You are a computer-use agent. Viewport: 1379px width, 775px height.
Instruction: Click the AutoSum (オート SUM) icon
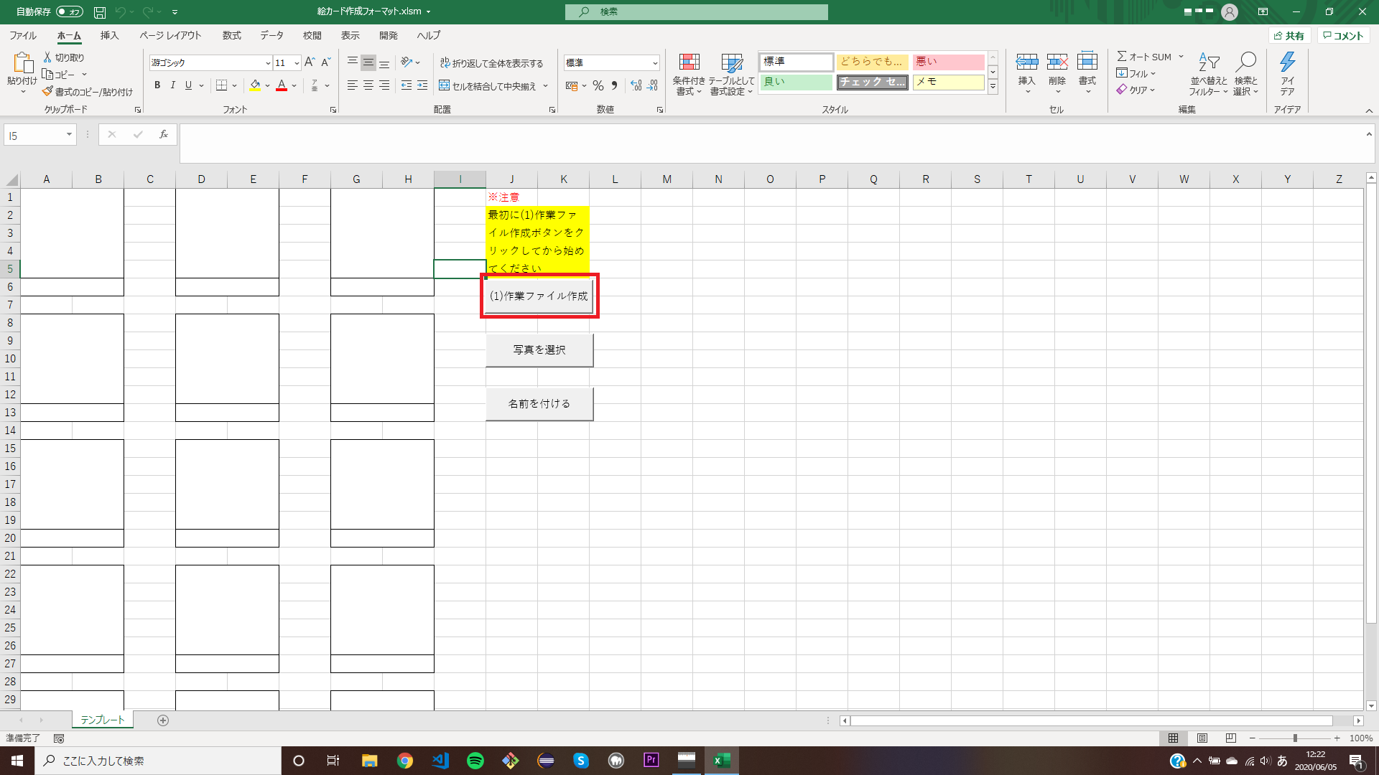[1121, 56]
